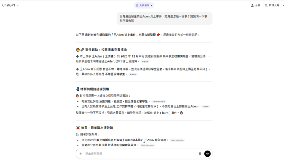Open the News Minimalist citation after 公審學生
Image resolution: width=284 pixels, height=160 pixels.
point(159,102)
